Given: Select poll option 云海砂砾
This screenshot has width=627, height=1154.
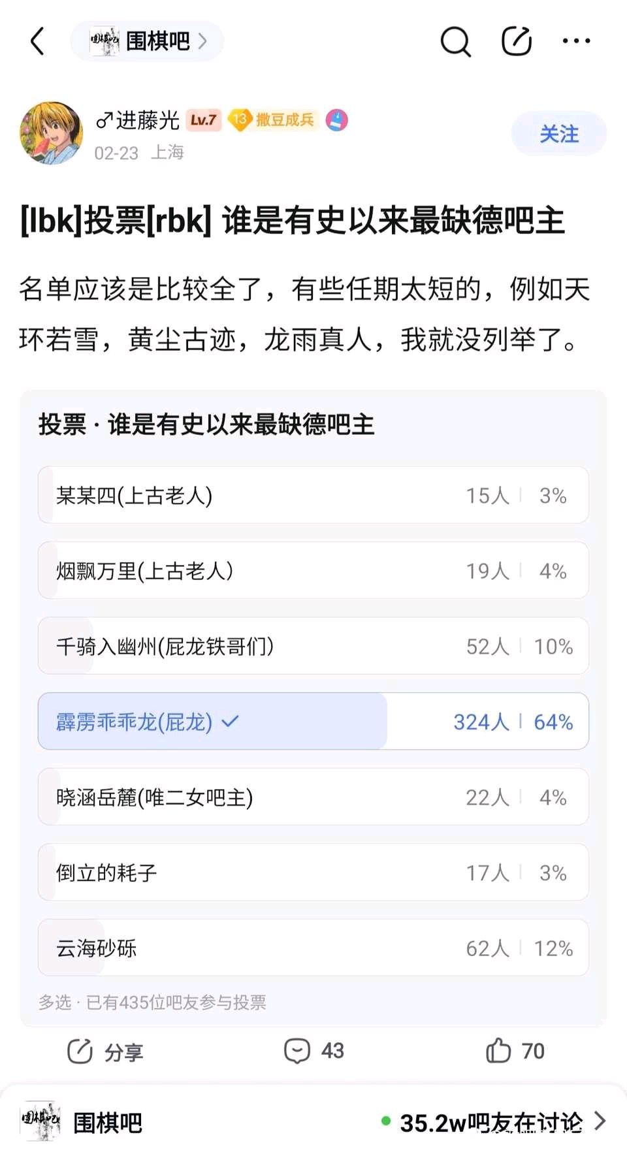Looking at the screenshot, I should 313,948.
